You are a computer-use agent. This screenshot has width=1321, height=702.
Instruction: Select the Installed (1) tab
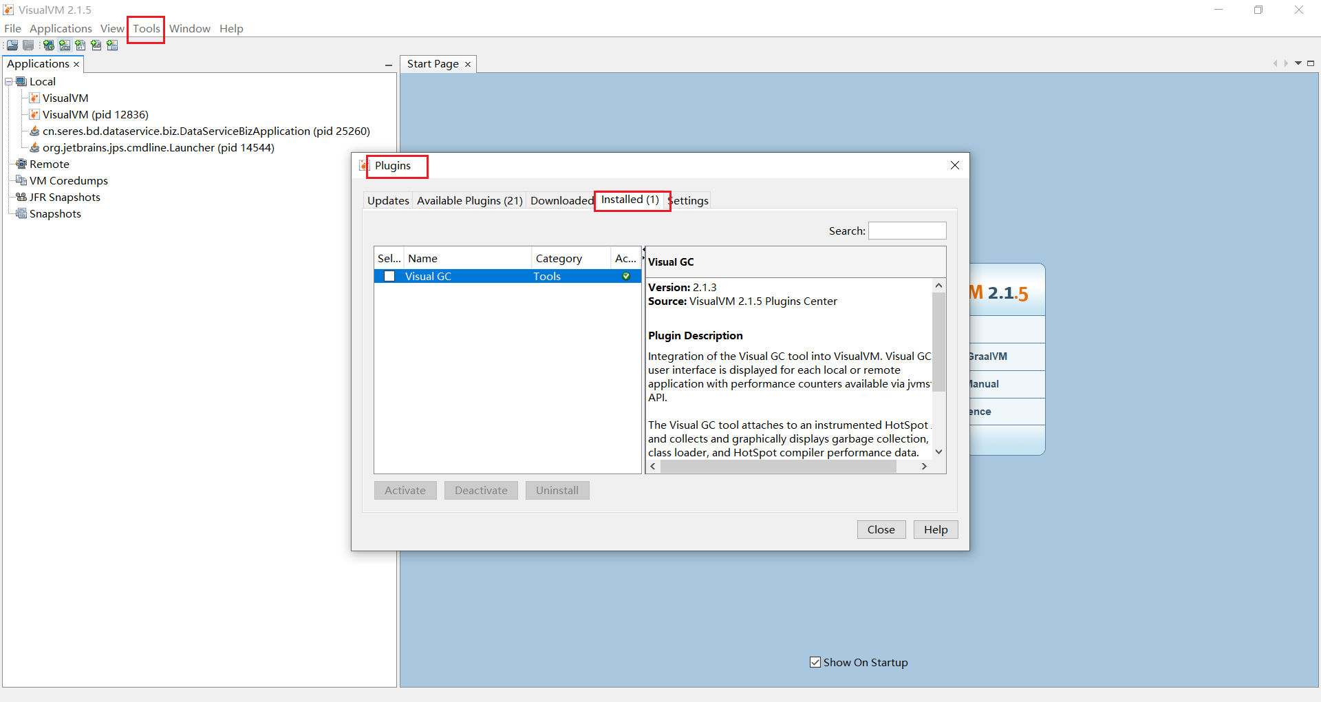coord(630,200)
